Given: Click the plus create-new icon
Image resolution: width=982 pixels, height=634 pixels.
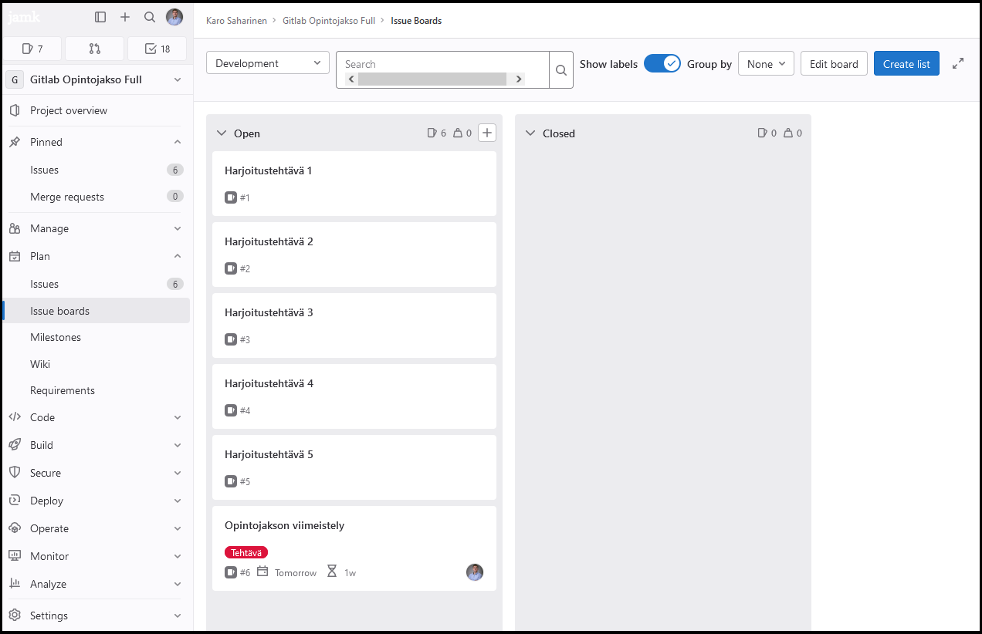Looking at the screenshot, I should point(125,17).
